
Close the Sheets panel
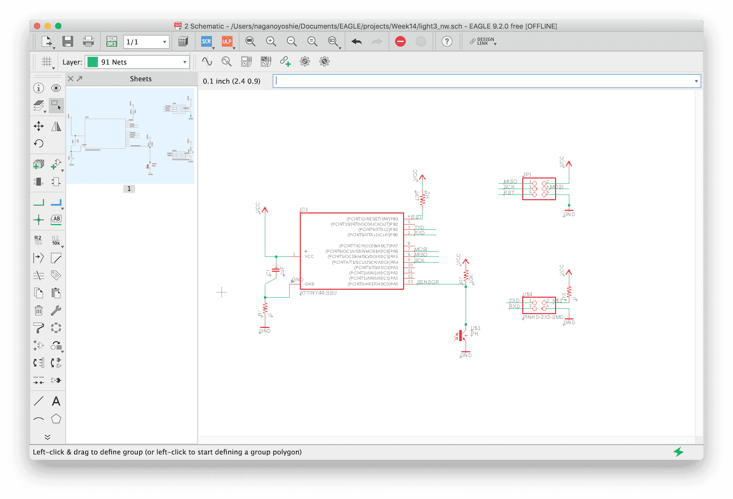pos(70,78)
